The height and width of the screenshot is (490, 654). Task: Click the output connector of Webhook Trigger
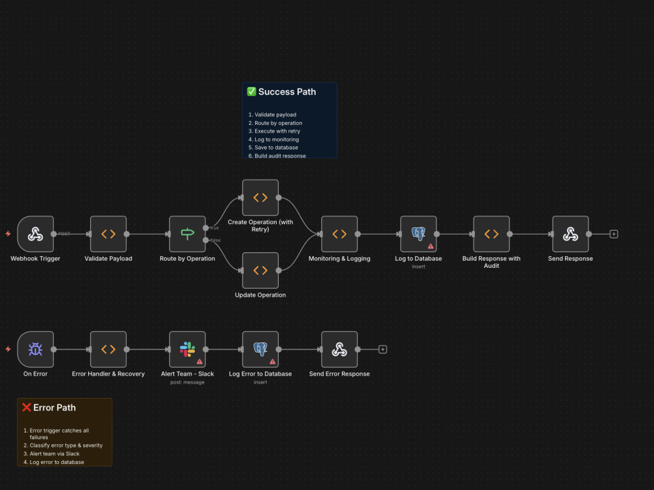tap(54, 234)
